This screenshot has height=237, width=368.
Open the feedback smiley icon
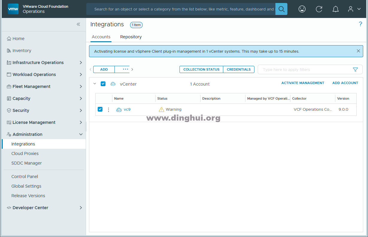[x=302, y=9]
